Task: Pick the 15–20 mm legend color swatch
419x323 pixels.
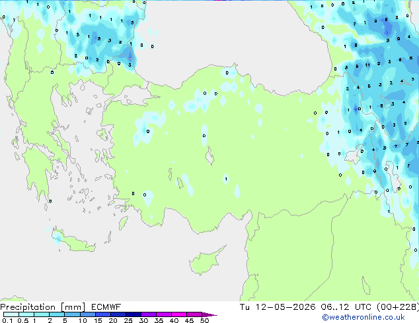Action: click(x=103, y=314)
